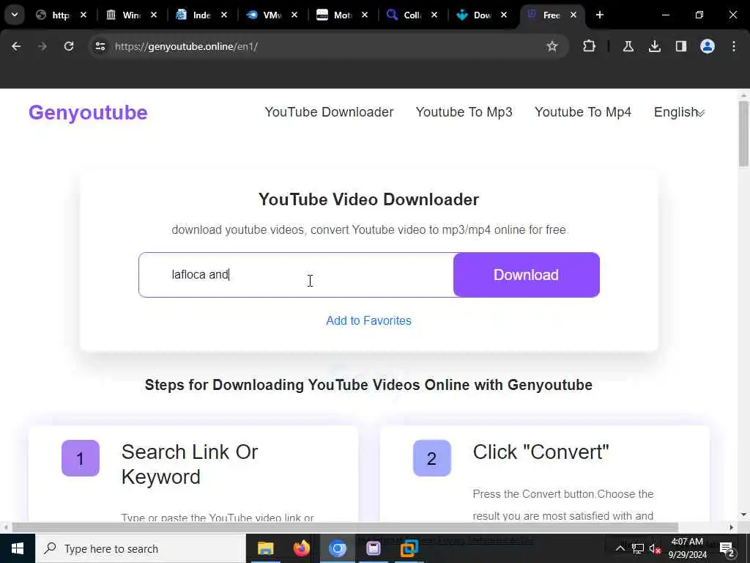Open the Extensions puzzle icon
This screenshot has width=750, height=563.
click(590, 46)
